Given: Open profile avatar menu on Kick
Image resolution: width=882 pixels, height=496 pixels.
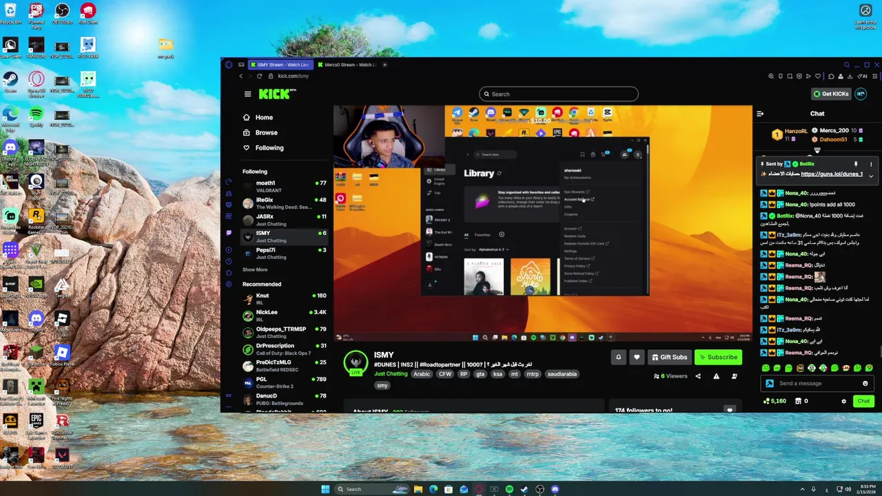Looking at the screenshot, I should 861,94.
